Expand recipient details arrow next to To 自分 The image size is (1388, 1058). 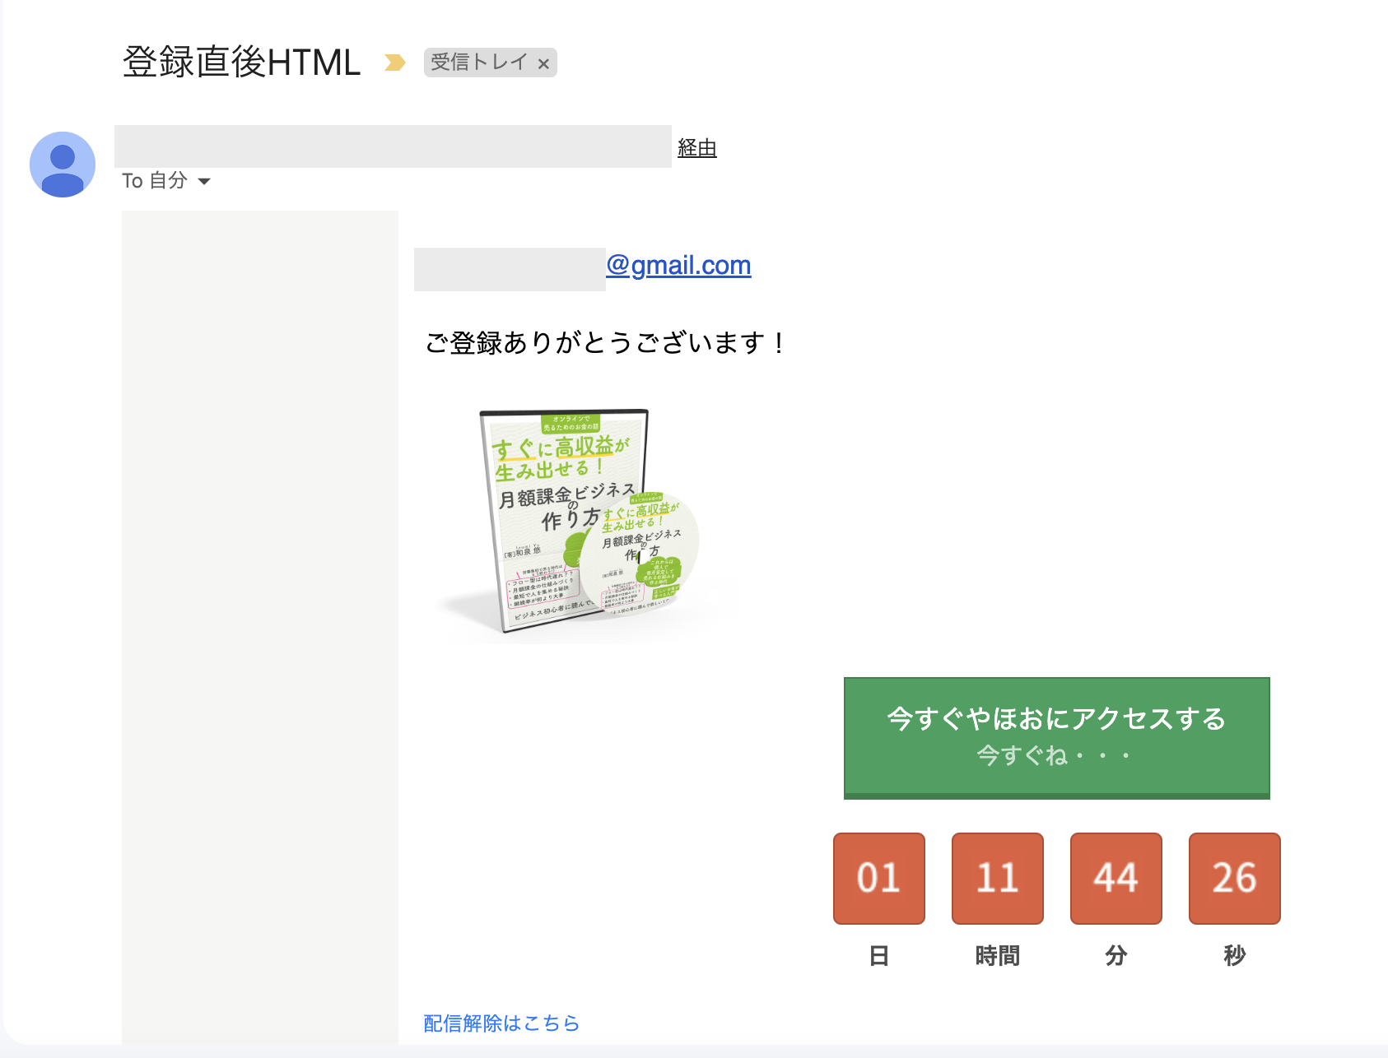(204, 181)
